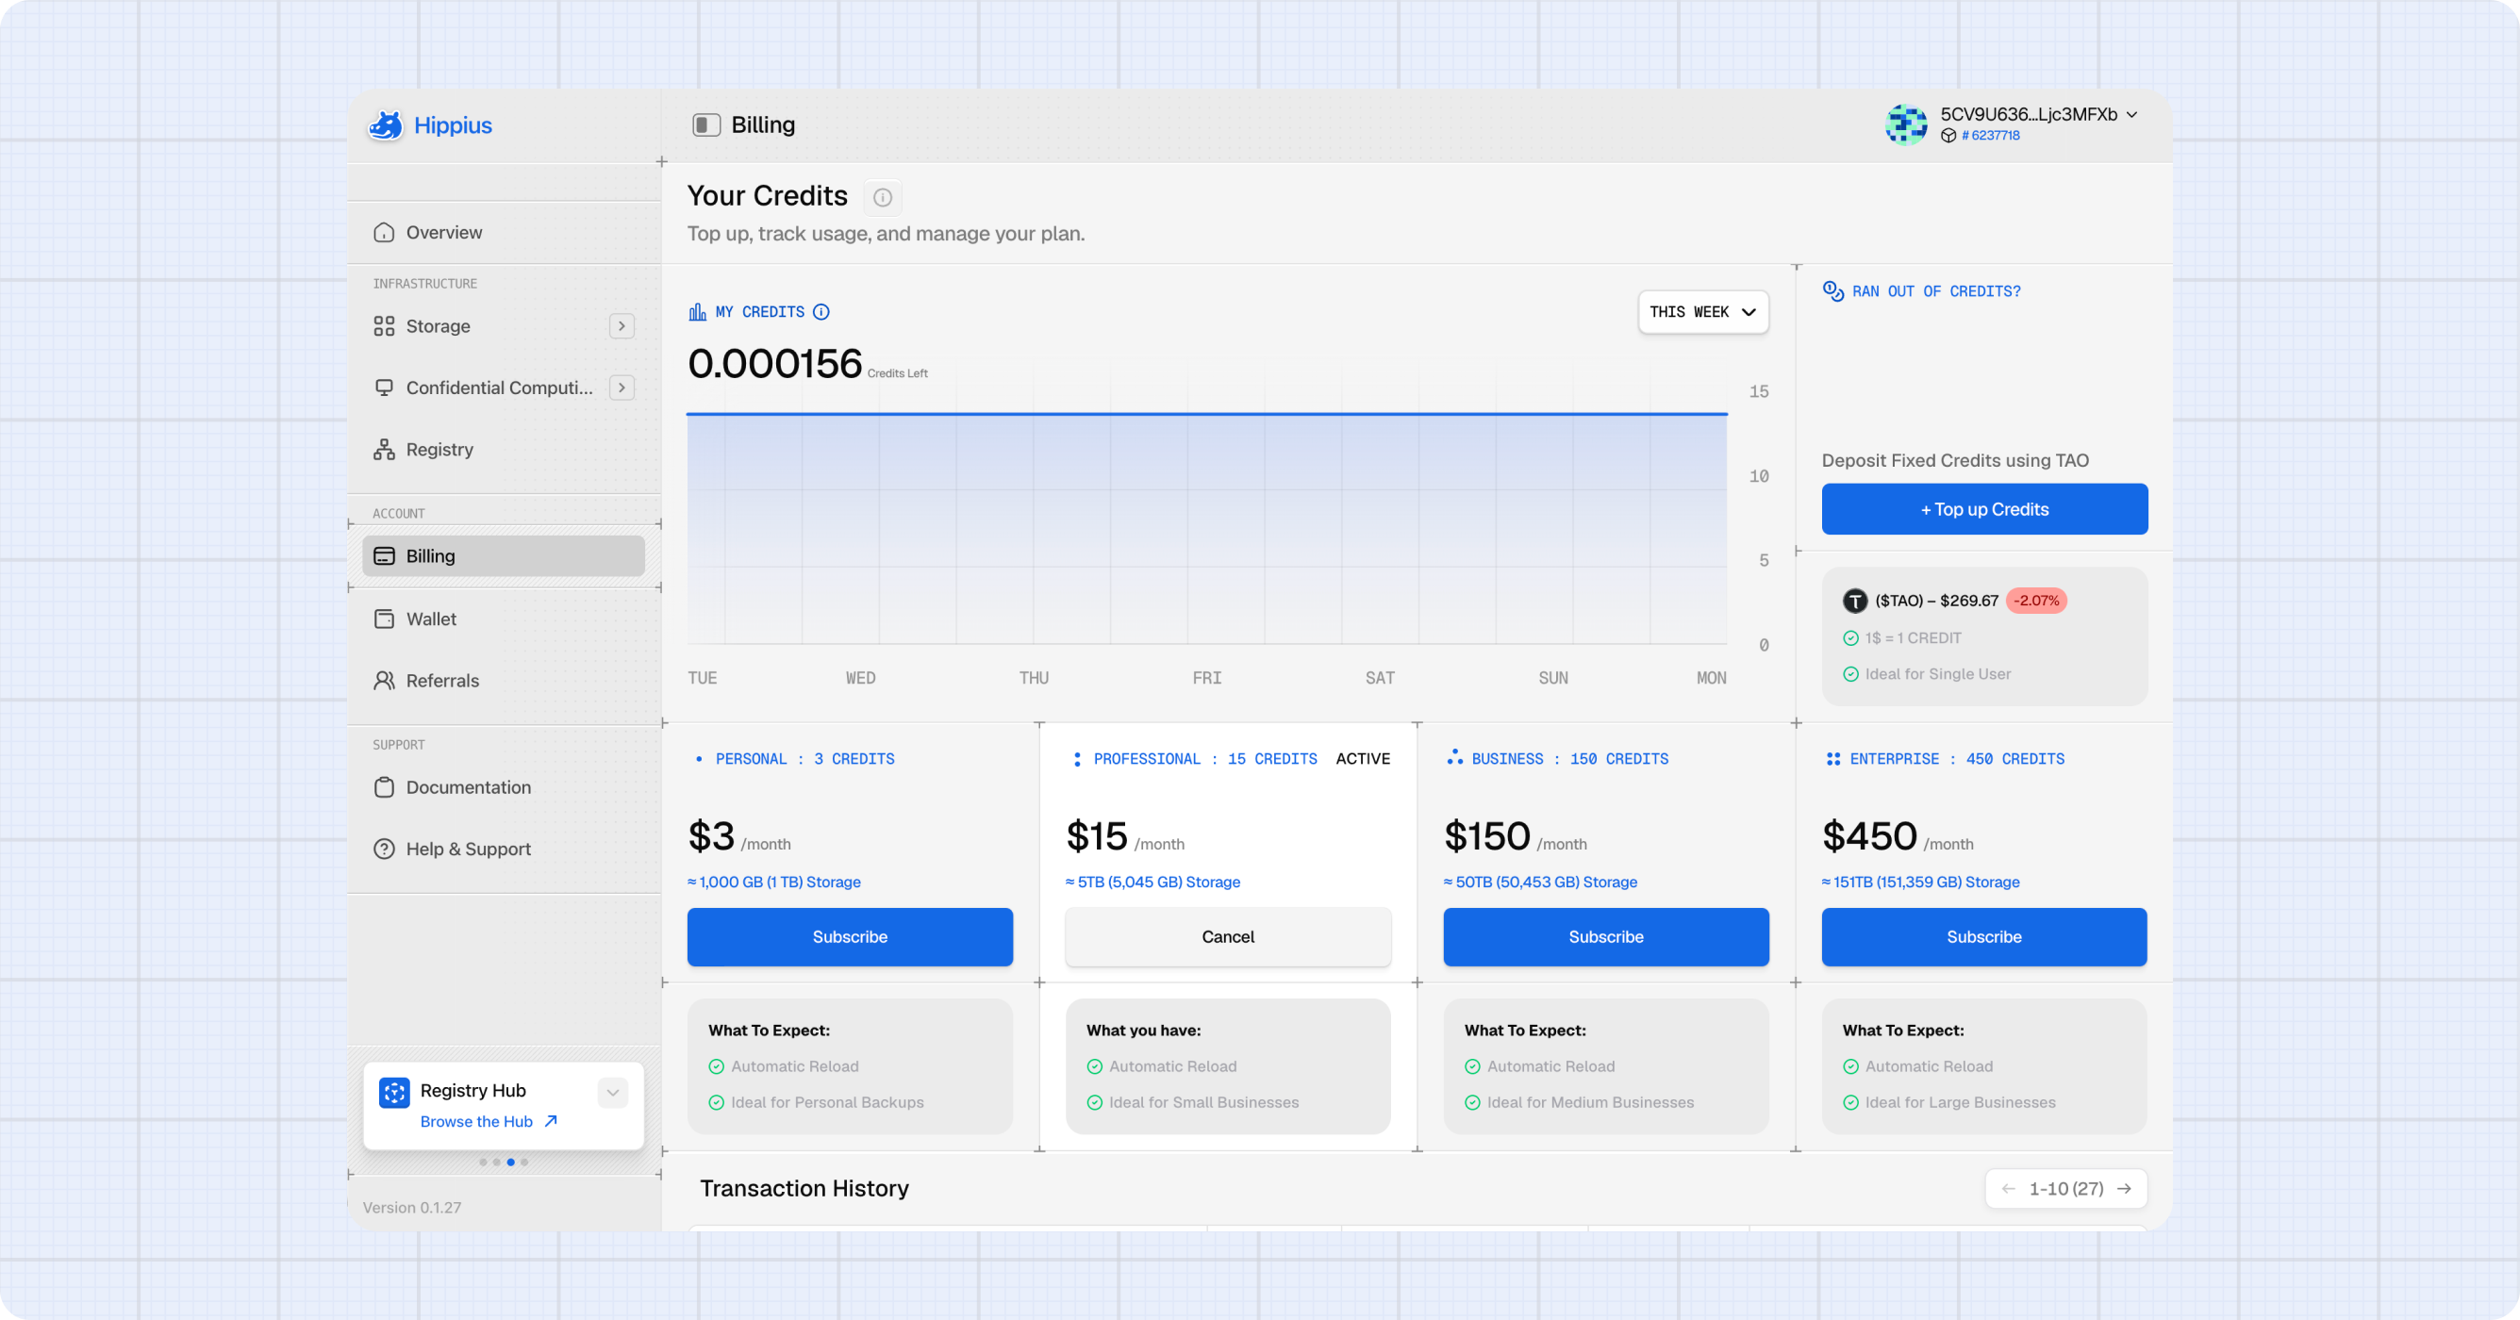2520x1320 pixels.
Task: Click 'Ideal for Personal Backups' text
Action: pos(826,1102)
